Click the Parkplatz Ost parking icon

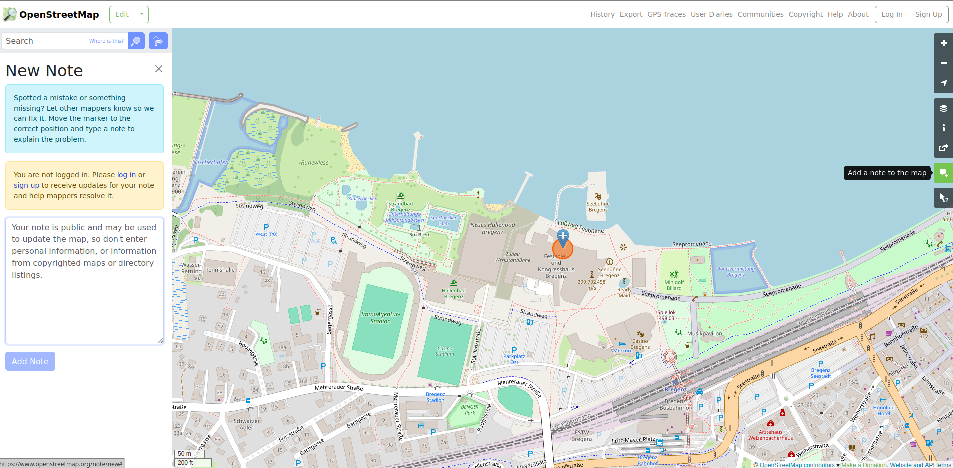pos(514,350)
